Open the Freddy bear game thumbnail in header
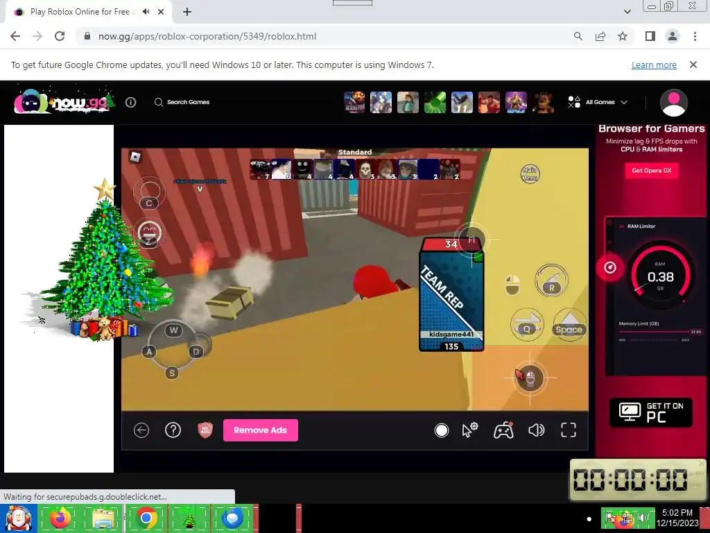 click(543, 102)
